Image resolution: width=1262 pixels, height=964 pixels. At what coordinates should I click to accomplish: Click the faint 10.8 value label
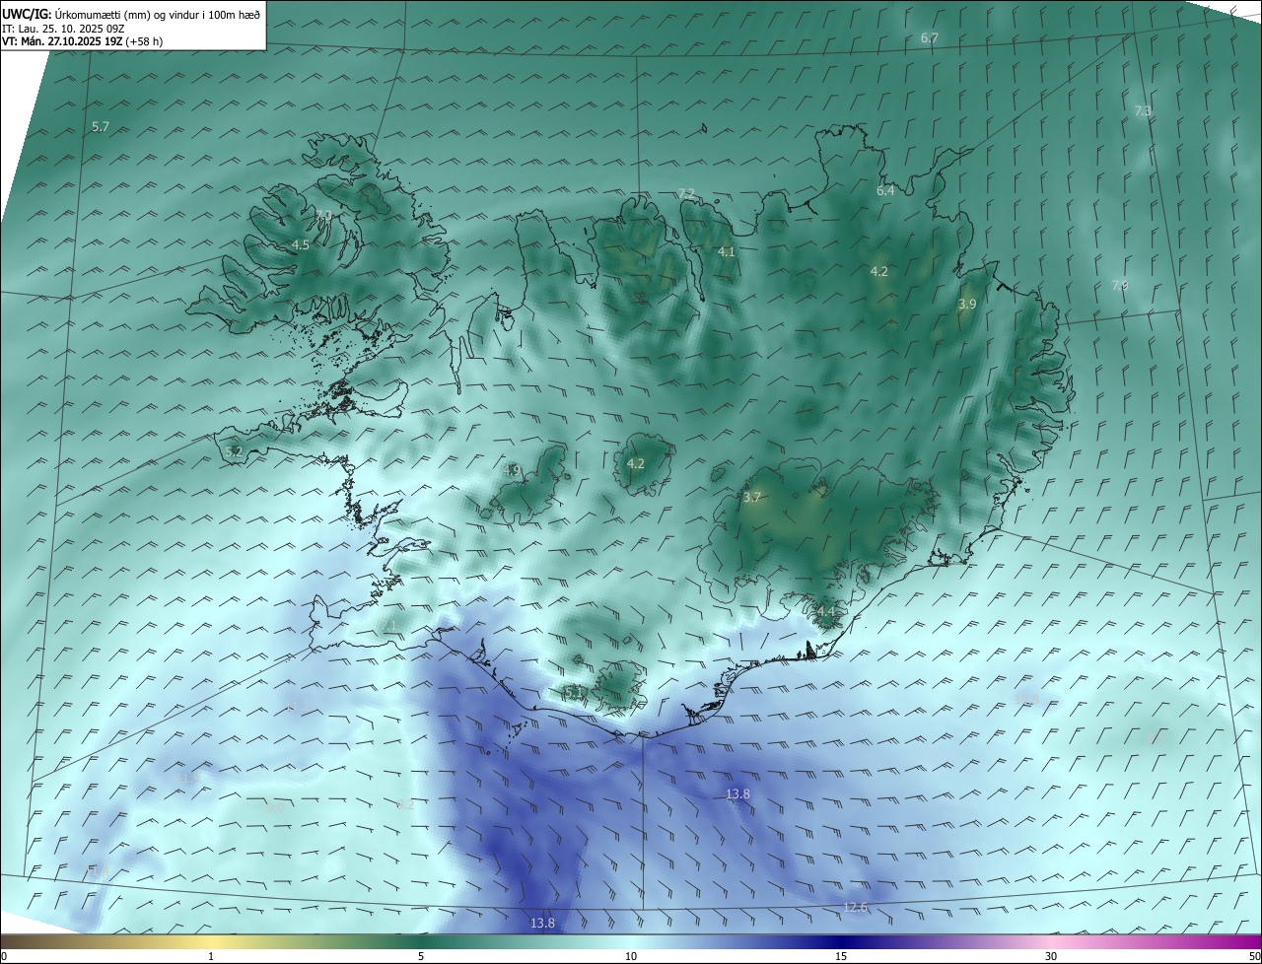(1026, 699)
